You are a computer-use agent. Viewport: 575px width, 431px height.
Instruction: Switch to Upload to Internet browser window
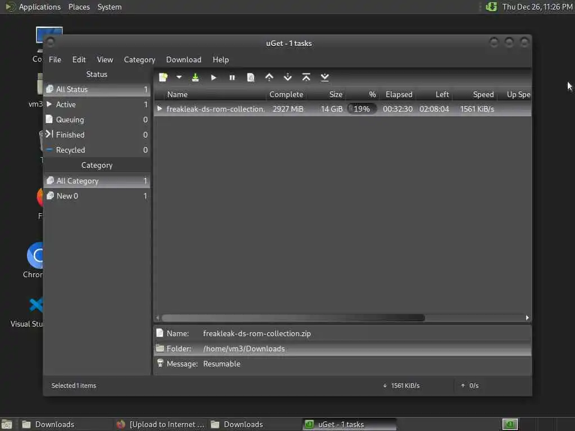(x=160, y=424)
